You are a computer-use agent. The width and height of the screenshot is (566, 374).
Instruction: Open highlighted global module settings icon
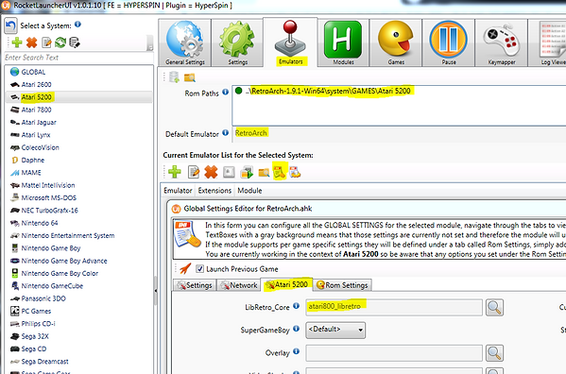[280, 172]
